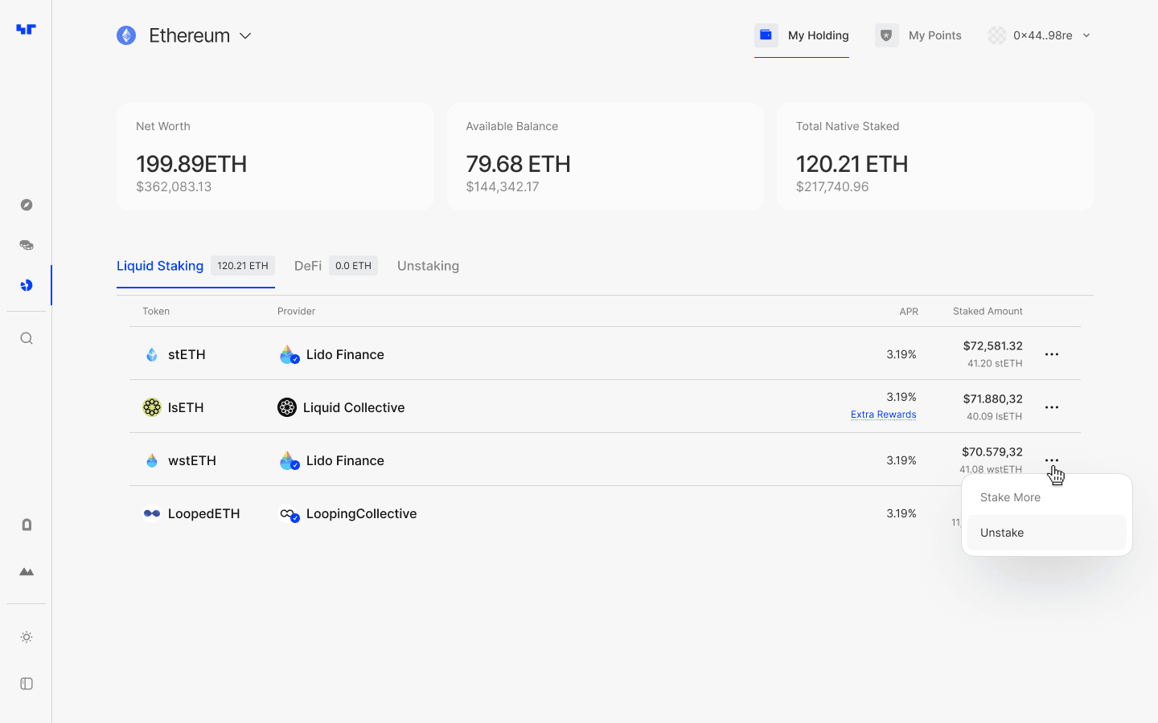The image size is (1158, 723).
Task: Click the wallet avatar icon
Action: click(997, 35)
